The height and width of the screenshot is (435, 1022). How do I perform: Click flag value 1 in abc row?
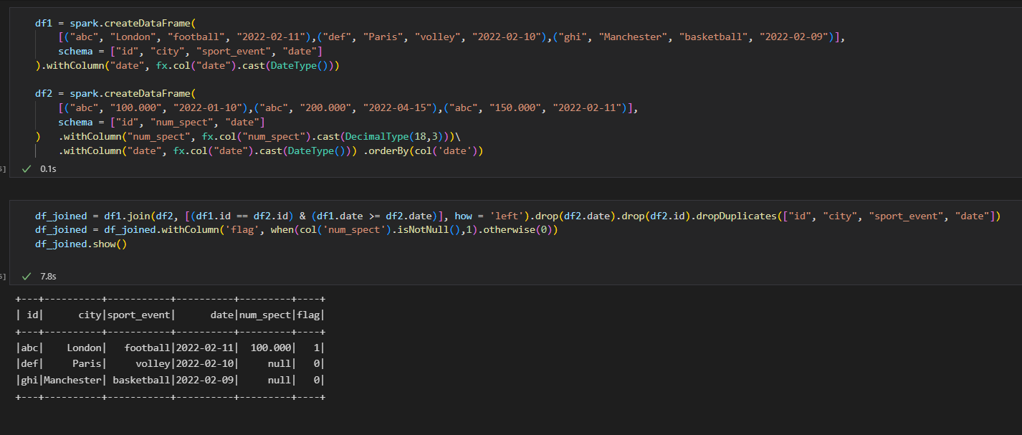pyautogui.click(x=317, y=348)
